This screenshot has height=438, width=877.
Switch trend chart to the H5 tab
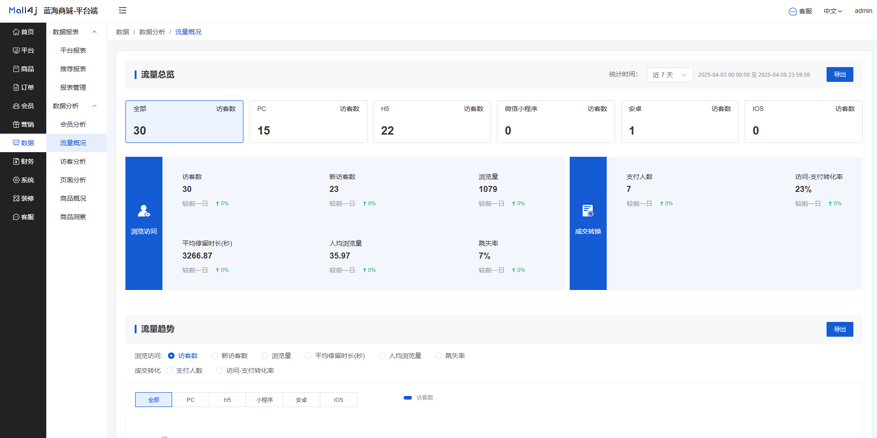click(x=228, y=400)
